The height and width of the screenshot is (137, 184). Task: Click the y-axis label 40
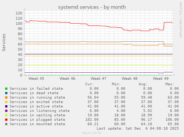point(20,55)
